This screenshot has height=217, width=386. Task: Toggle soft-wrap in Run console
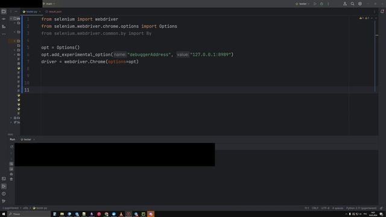tap(11, 164)
